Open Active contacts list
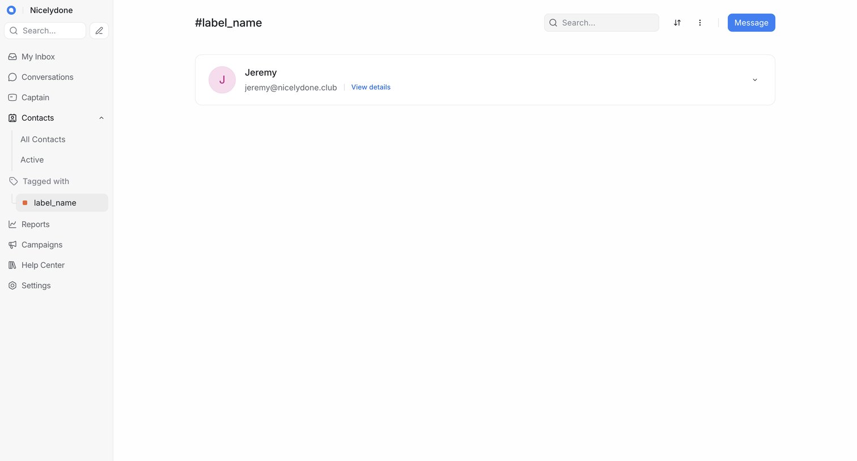 click(32, 160)
